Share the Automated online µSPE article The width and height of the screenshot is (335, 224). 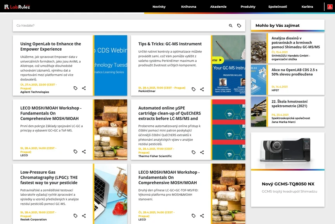click(x=202, y=152)
